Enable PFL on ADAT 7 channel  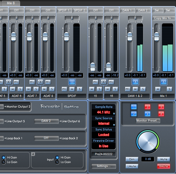pyautogui.click(x=32, y=82)
